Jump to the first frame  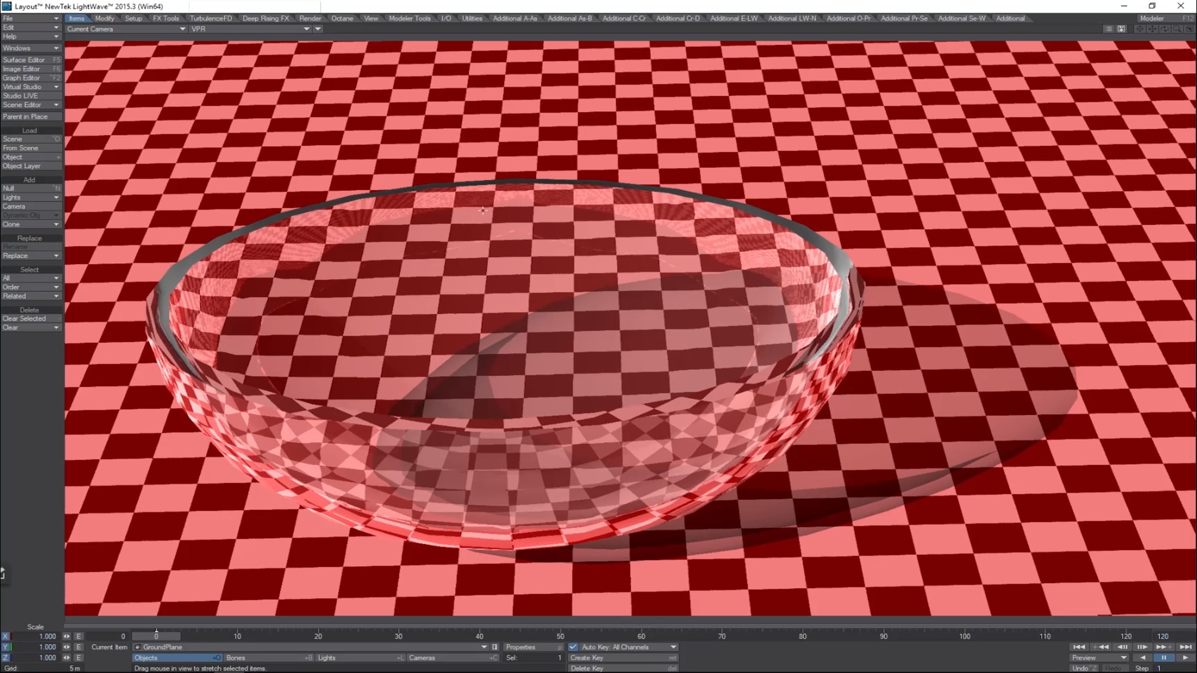click(1078, 647)
